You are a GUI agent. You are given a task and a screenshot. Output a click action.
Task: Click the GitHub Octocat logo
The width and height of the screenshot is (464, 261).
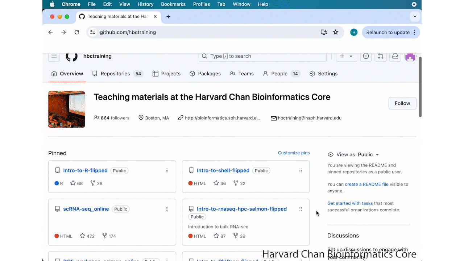pyautogui.click(x=71, y=56)
